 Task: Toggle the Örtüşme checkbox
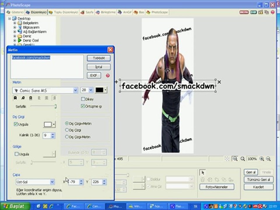[x=83, y=106]
